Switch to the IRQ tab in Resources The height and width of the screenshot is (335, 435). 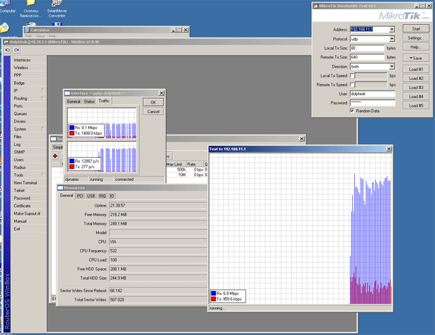[x=103, y=196]
